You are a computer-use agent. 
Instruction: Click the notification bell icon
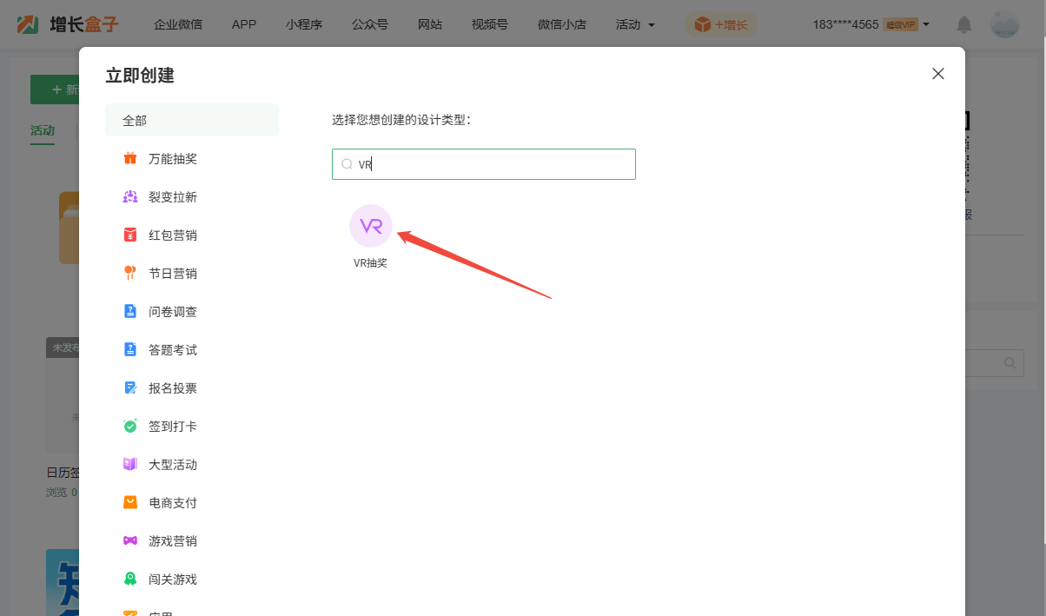point(964,24)
